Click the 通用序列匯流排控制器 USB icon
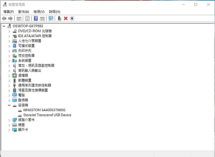 pyautogui.click(x=15, y=85)
